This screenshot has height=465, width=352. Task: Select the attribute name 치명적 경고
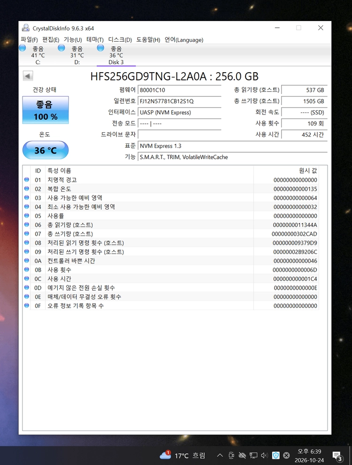[62, 180]
